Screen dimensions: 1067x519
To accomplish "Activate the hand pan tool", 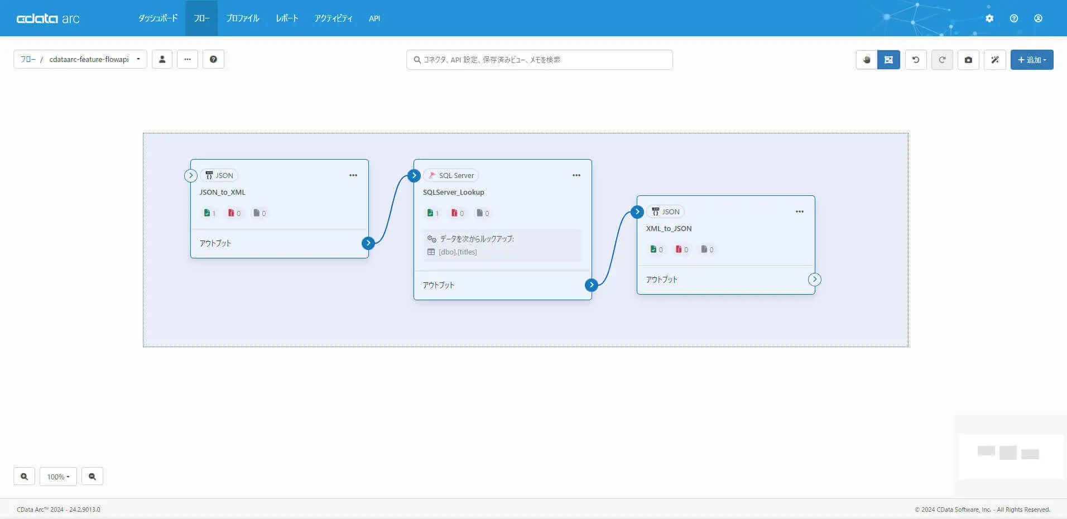I will point(867,60).
